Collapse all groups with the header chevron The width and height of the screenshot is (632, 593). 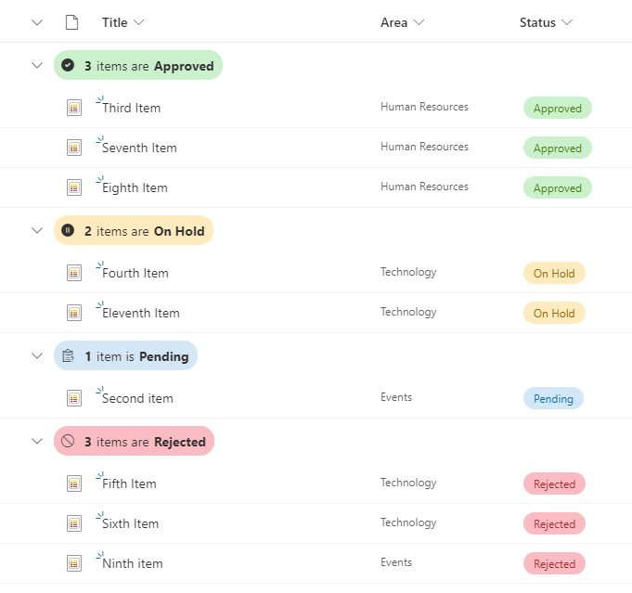(x=37, y=22)
